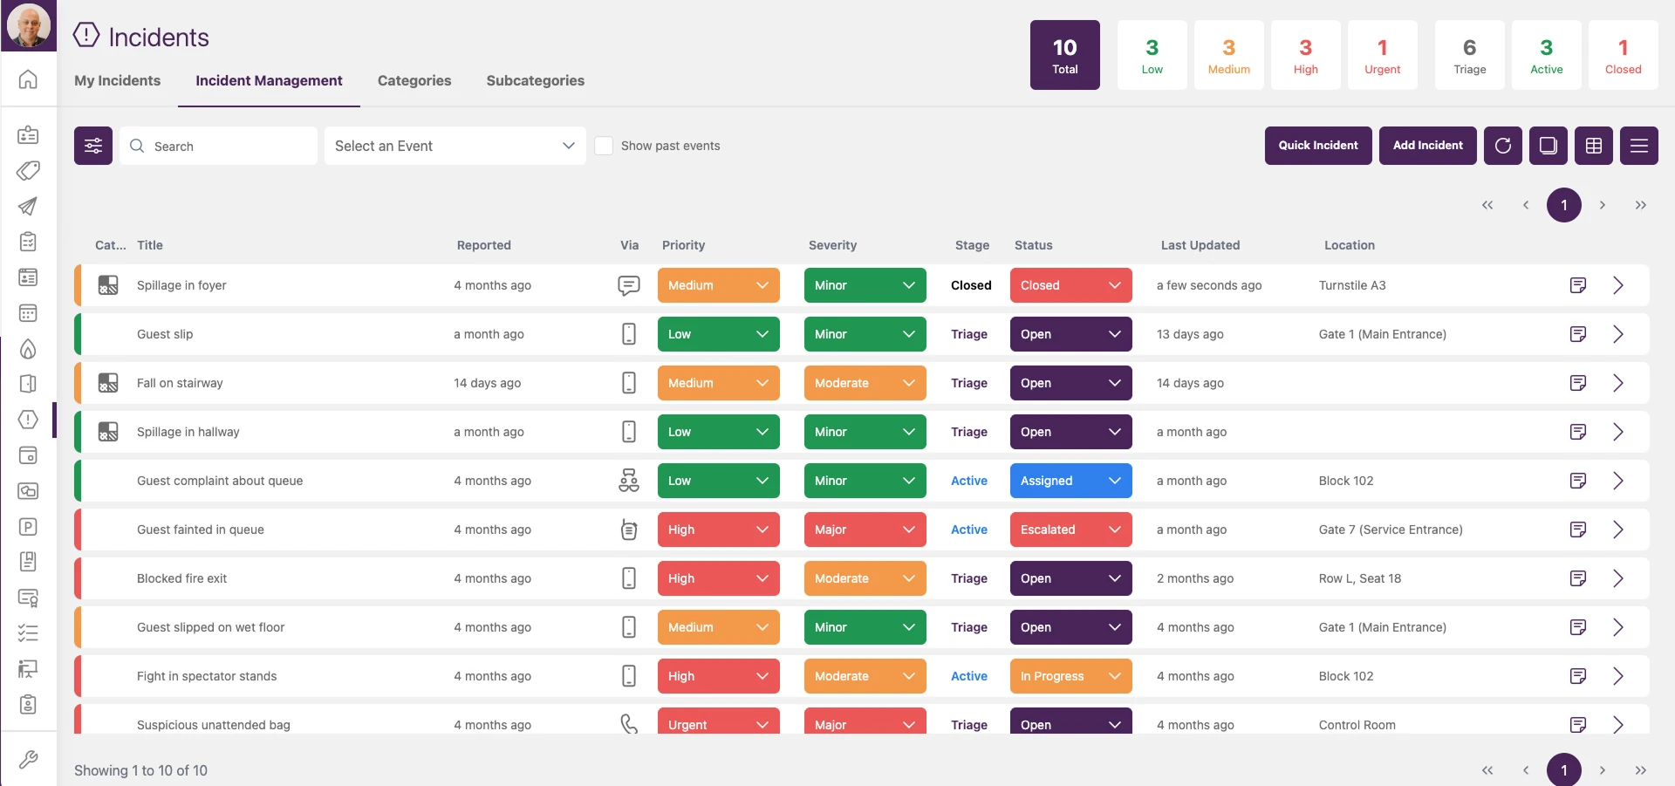Open the calendar icon in the sidebar

[x=29, y=312]
